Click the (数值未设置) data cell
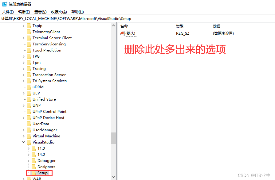The width and height of the screenshot is (275, 180). 223,33
